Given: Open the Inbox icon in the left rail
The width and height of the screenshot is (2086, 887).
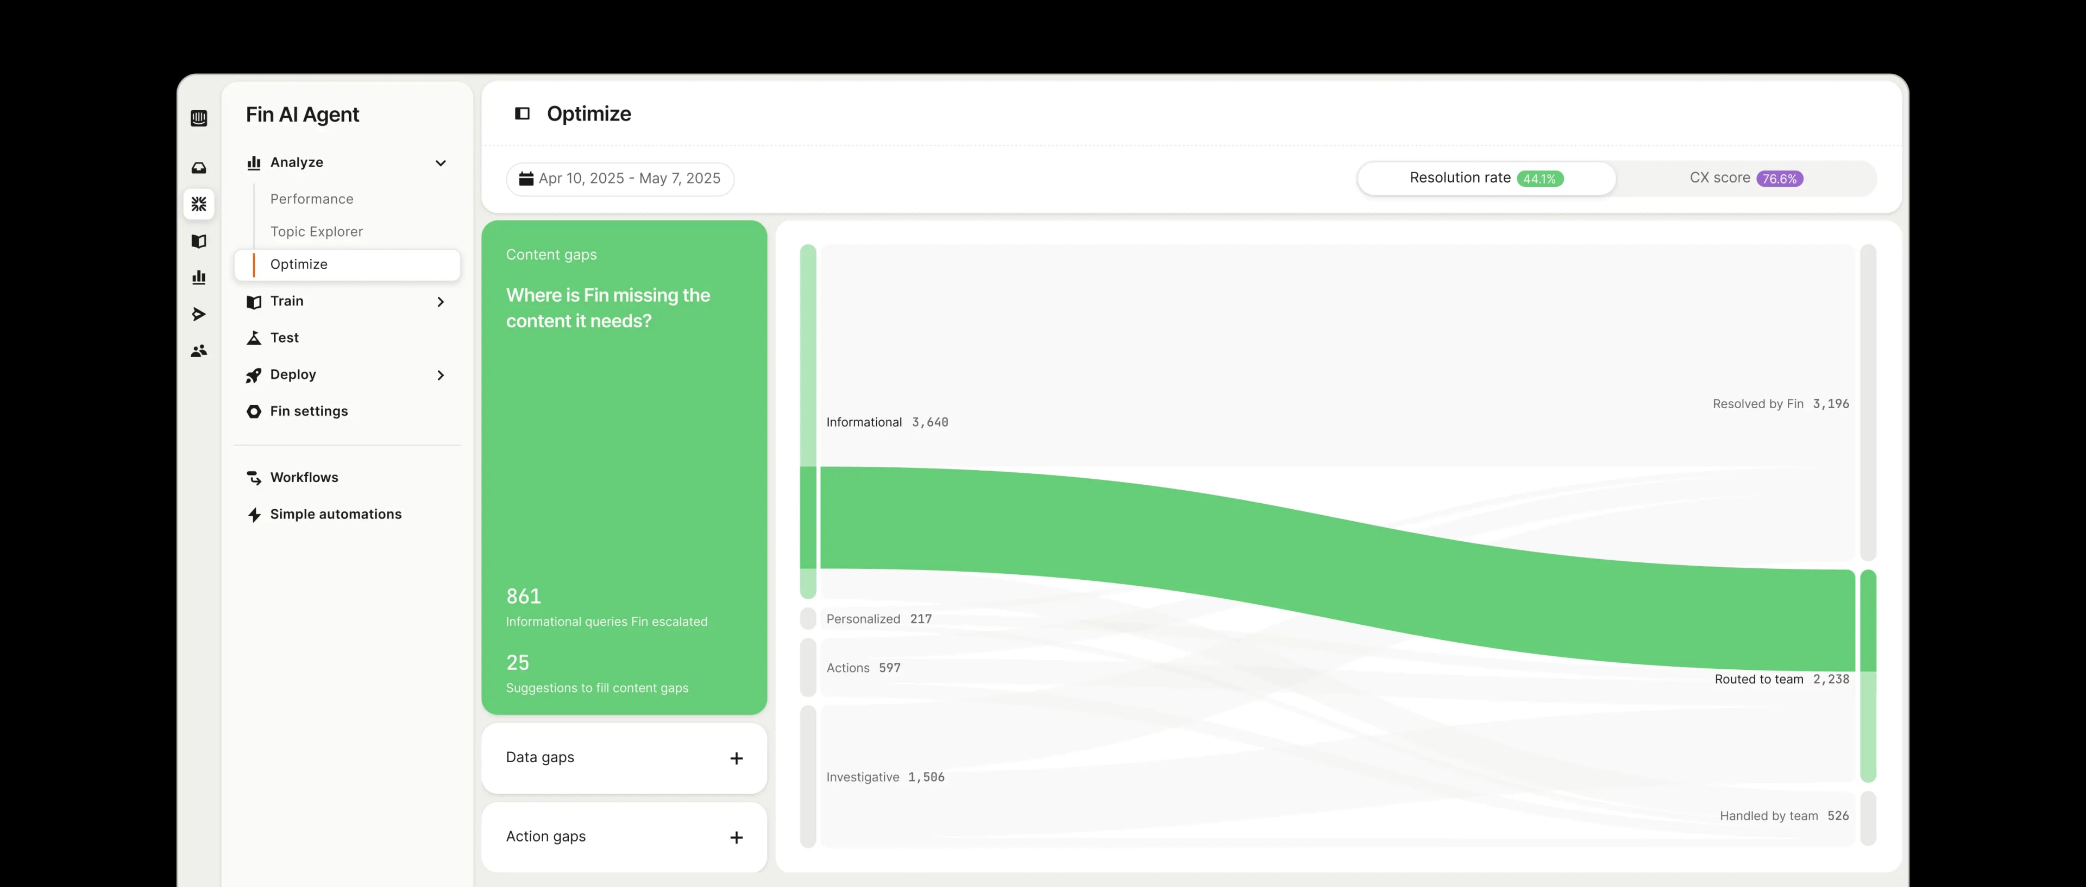Looking at the screenshot, I should [198, 168].
